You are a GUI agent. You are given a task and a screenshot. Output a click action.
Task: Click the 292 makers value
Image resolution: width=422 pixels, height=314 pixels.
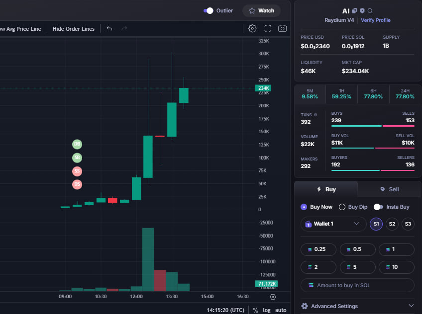point(306,166)
